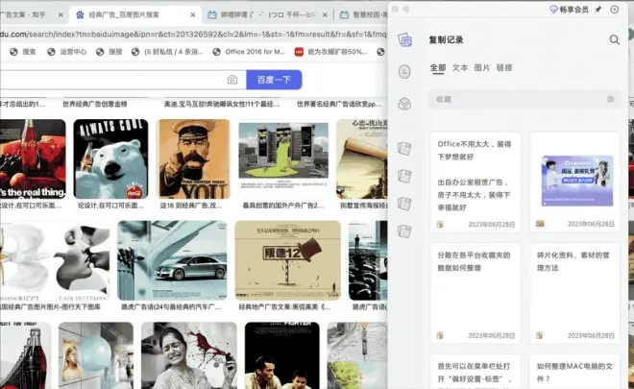
Task: Open the wine-splash woman ad thumbnail
Action: (189, 355)
